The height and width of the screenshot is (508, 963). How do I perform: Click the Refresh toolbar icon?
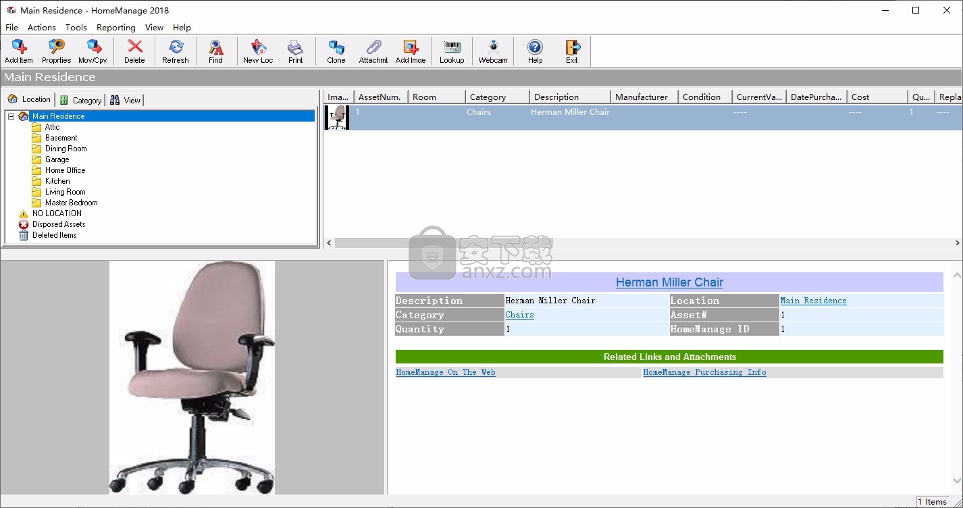click(x=176, y=51)
